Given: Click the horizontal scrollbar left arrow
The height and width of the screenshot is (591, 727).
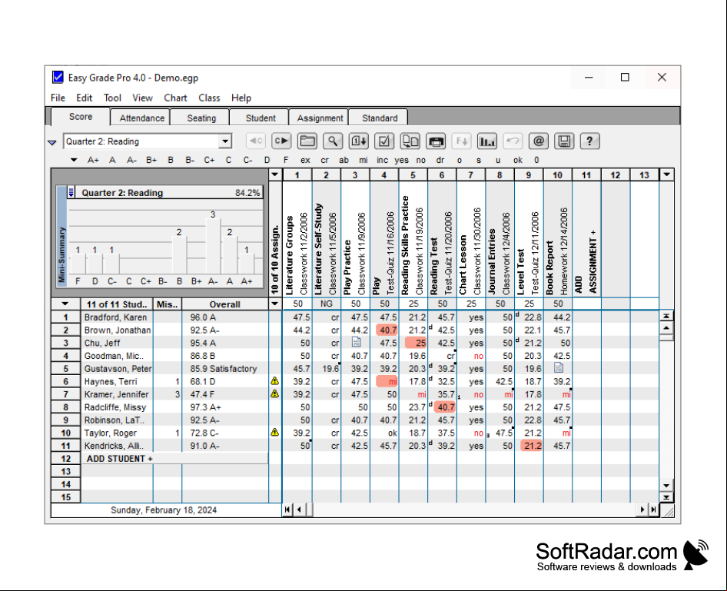Looking at the screenshot, I should (300, 510).
